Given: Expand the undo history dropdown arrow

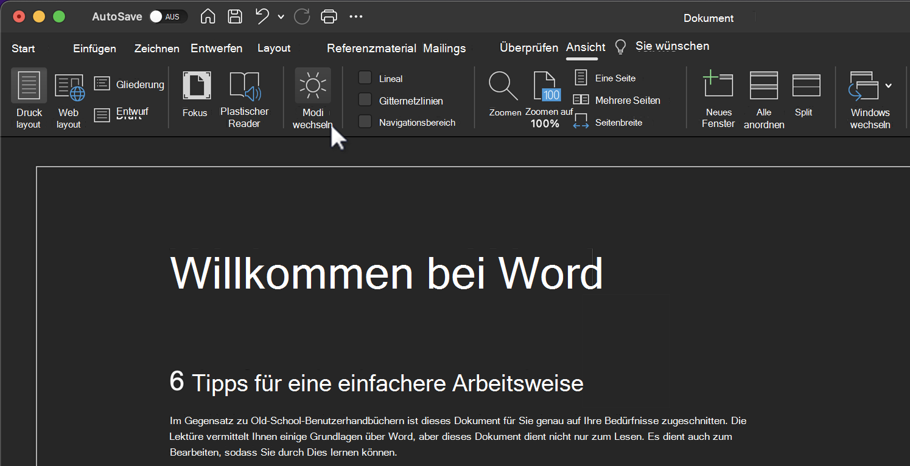Looking at the screenshot, I should point(281,17).
